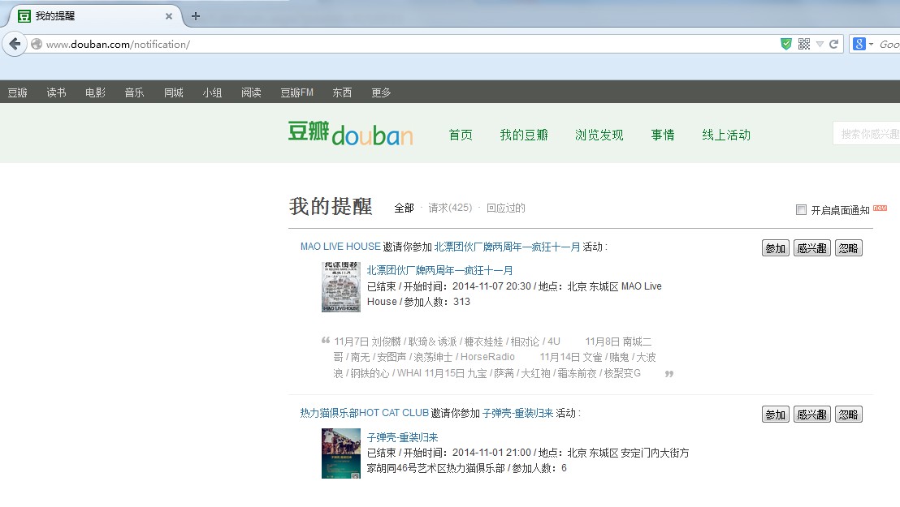Click the 11月7日 刘俊麟 lineup quote text
Screen dimensions: 900x507
[495, 357]
